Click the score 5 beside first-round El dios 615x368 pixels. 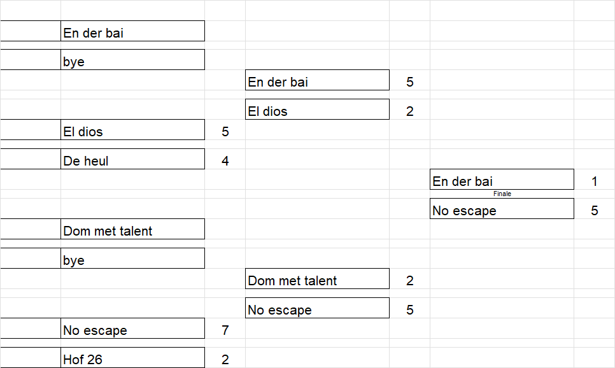click(x=225, y=131)
